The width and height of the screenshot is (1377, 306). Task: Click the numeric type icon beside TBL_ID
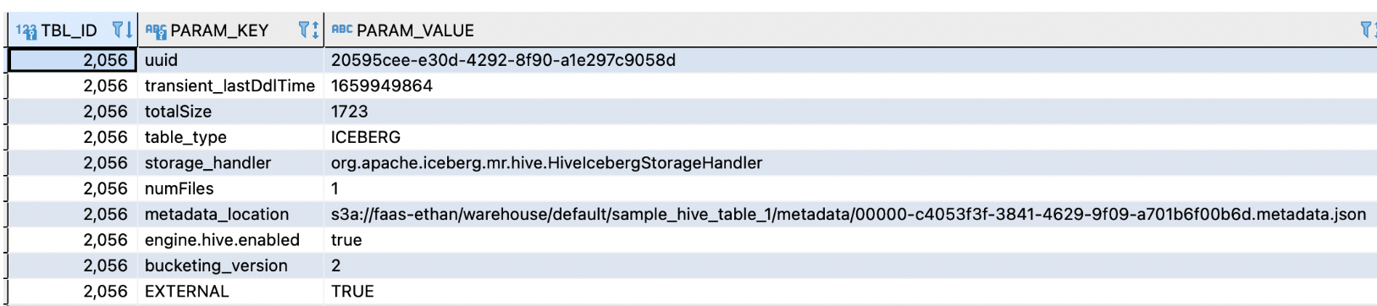click(x=25, y=31)
